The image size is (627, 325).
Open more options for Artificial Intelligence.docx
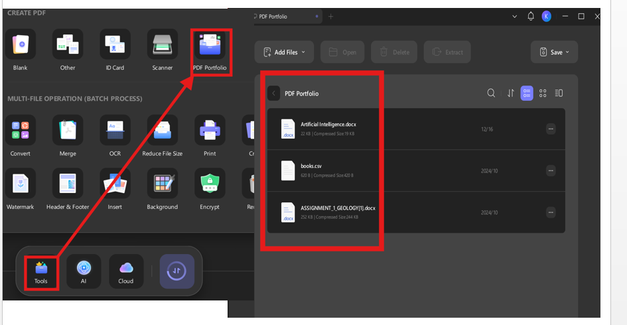pyautogui.click(x=551, y=129)
